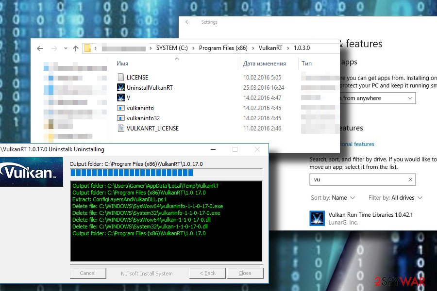Click the Vulkan Run Time Libraries app icon
The width and height of the screenshot is (437, 291).
(x=317, y=218)
